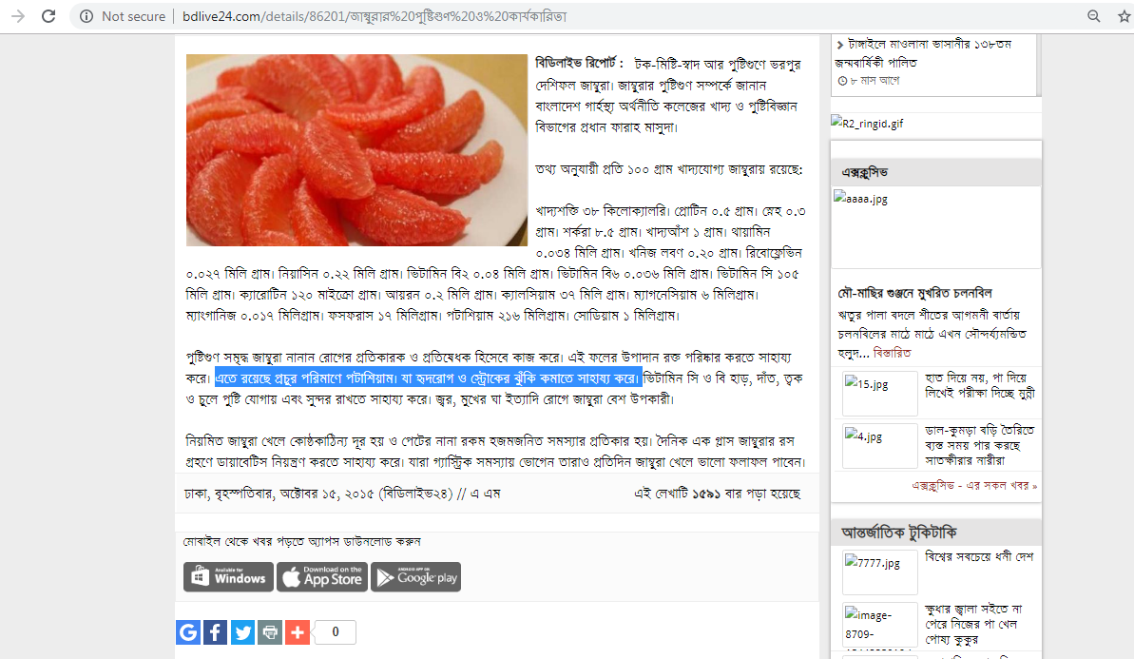Print the article with printer icon
Viewport: 1134px width, 659px height.
coord(270,632)
